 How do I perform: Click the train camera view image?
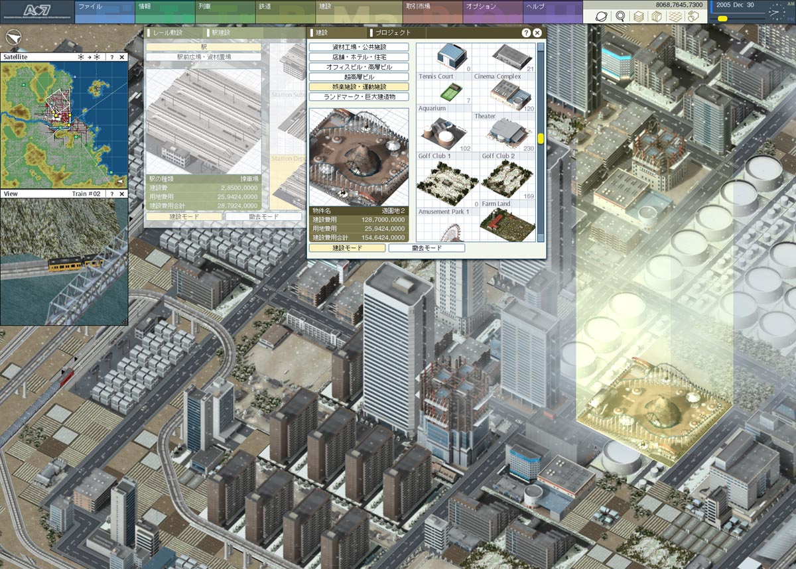tap(64, 261)
